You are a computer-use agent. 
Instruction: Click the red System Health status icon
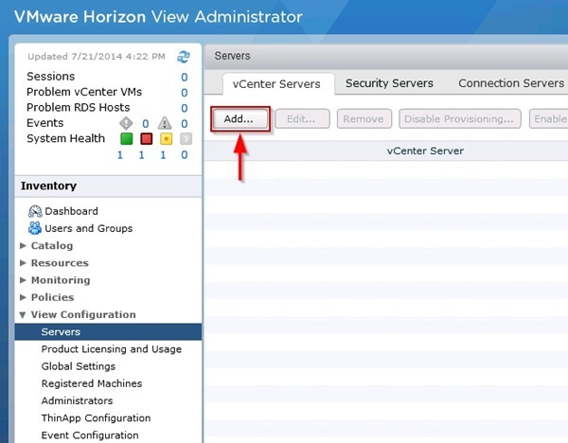(146, 139)
